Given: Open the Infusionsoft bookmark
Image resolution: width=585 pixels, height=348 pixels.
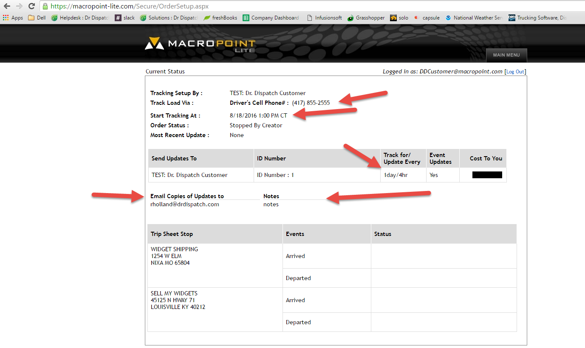Looking at the screenshot, I should click(x=324, y=18).
